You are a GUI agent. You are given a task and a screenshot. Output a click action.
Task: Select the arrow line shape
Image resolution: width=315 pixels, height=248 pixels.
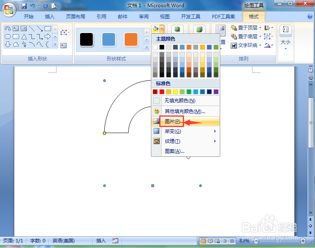[40, 29]
